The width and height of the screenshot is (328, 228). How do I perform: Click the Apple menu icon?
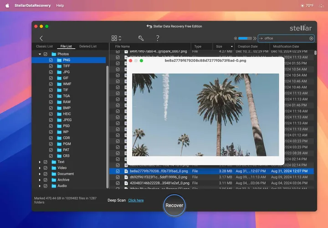point(7,5)
